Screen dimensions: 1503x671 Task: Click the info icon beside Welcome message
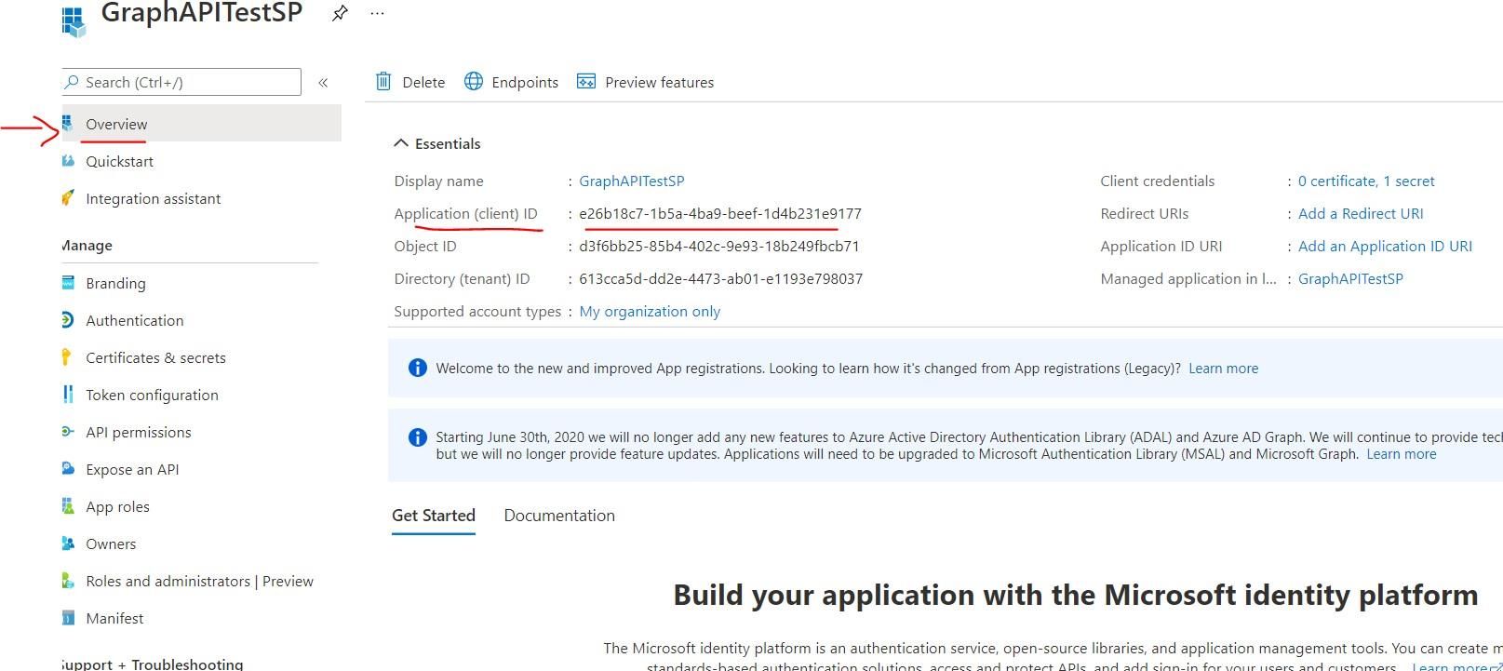[418, 368]
